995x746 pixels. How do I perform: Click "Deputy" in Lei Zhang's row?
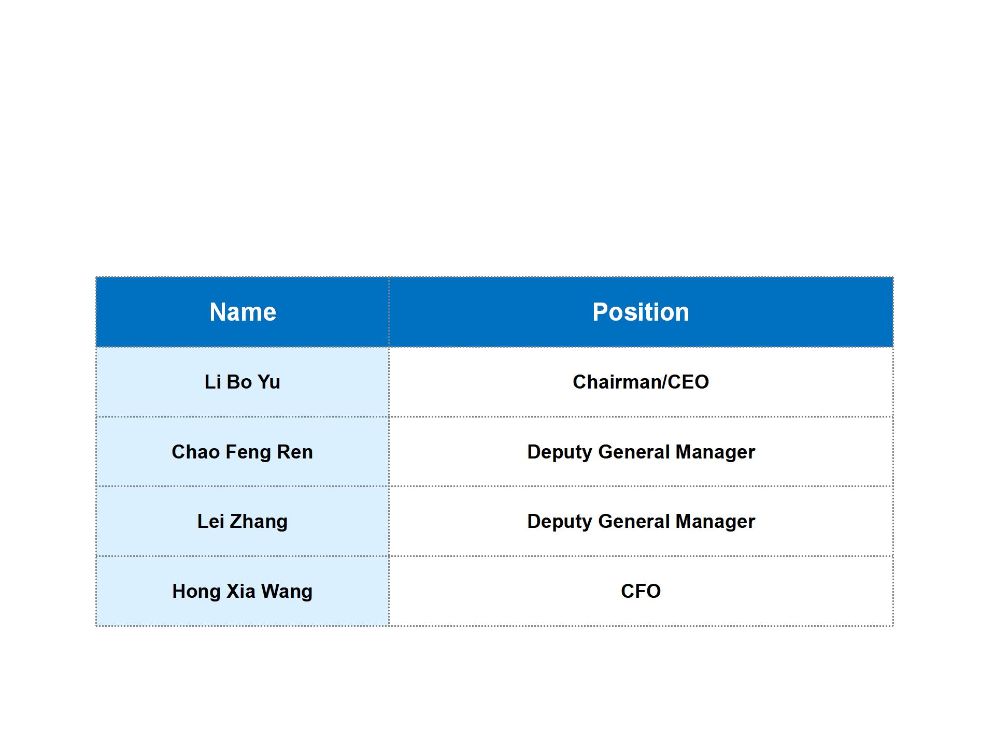coord(560,521)
